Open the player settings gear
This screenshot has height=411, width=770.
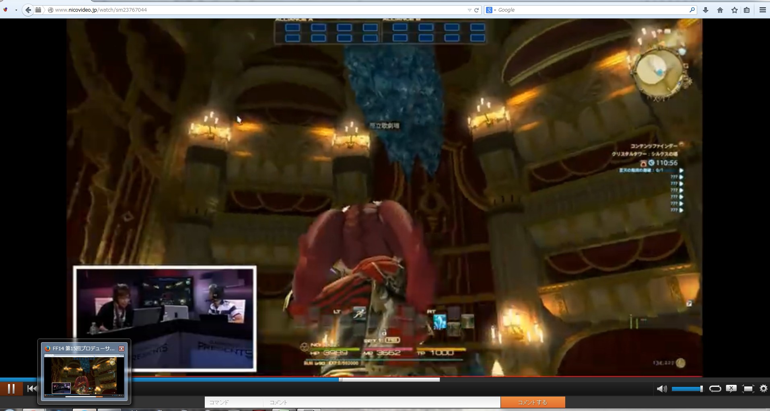(x=763, y=388)
